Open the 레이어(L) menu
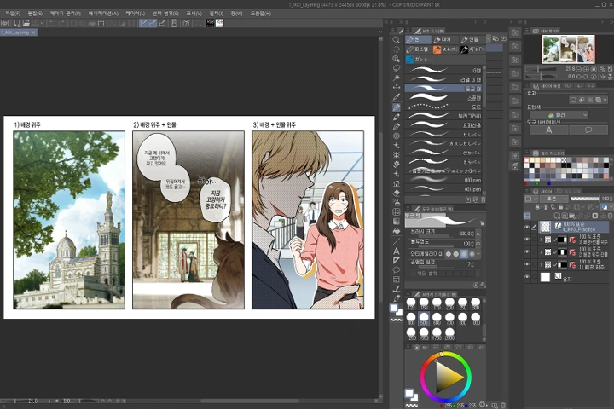Image resolution: width=614 pixels, height=410 pixels. click(x=135, y=14)
